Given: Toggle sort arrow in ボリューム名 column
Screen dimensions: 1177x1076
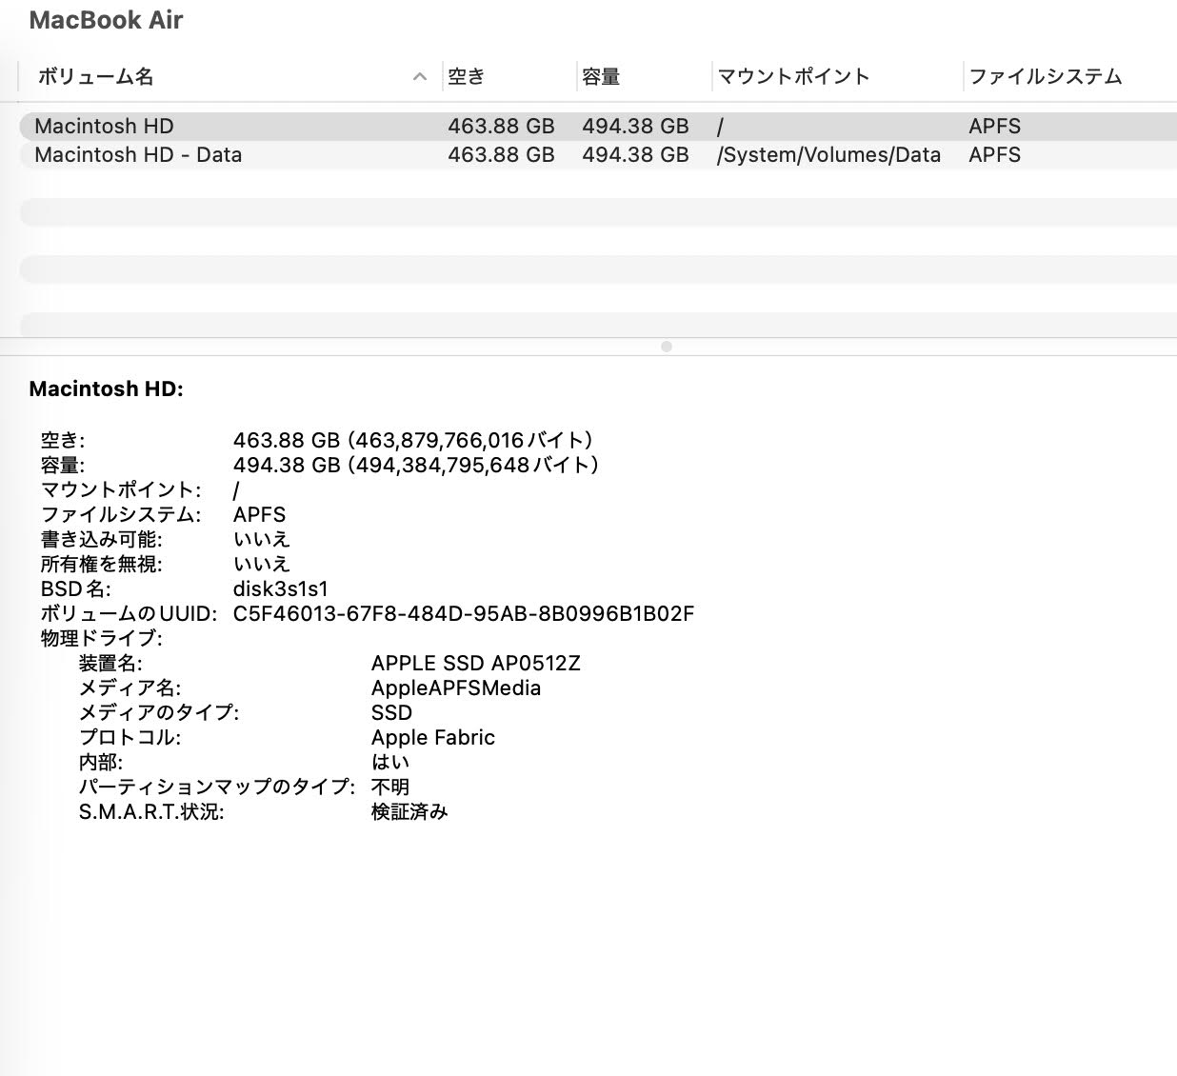Looking at the screenshot, I should click(420, 77).
